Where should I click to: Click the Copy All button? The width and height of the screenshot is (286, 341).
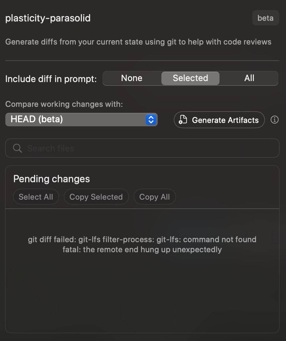(x=154, y=197)
